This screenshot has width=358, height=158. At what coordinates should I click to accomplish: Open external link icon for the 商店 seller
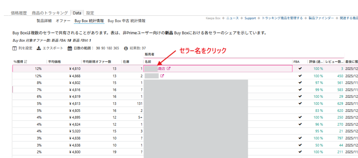tap(169, 69)
